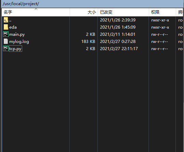Click the 2 KB size of tcp.py
This screenshot has height=152, width=184.
tap(90, 49)
